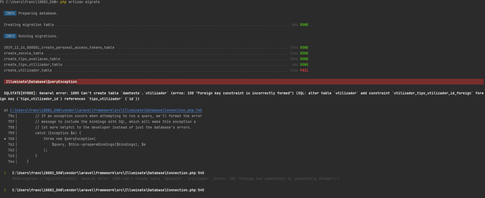Click the INFO badge beside 'Preparing database.'
The width and height of the screenshot is (485, 198).
10,13
